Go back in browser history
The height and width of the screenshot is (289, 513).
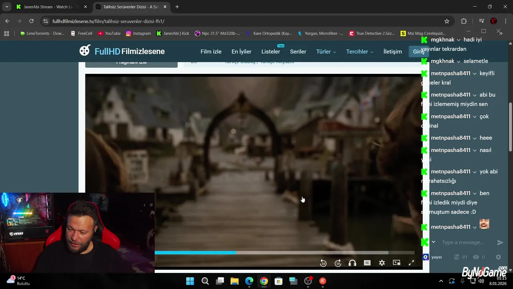point(7,21)
